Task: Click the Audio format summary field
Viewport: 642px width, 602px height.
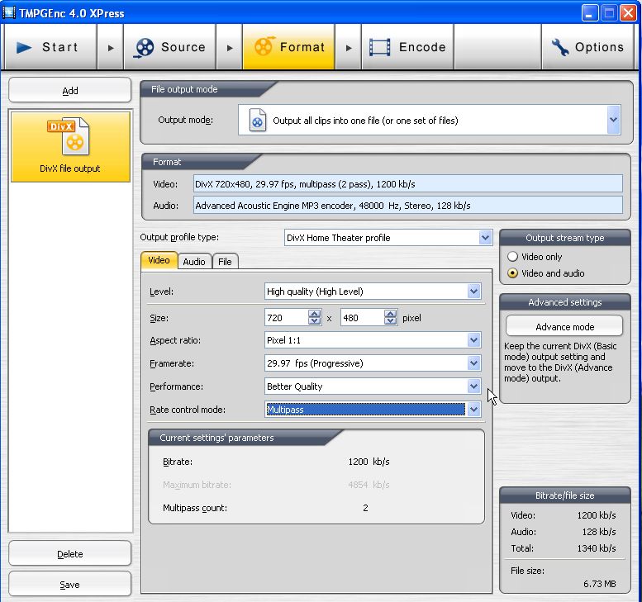Action: [408, 205]
